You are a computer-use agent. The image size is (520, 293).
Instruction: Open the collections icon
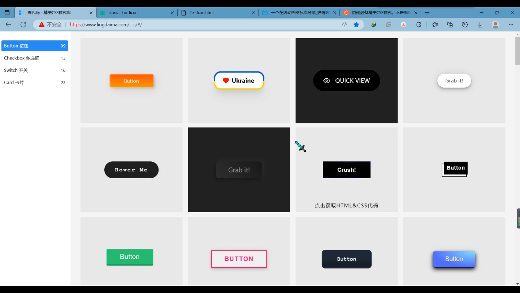tap(450, 25)
